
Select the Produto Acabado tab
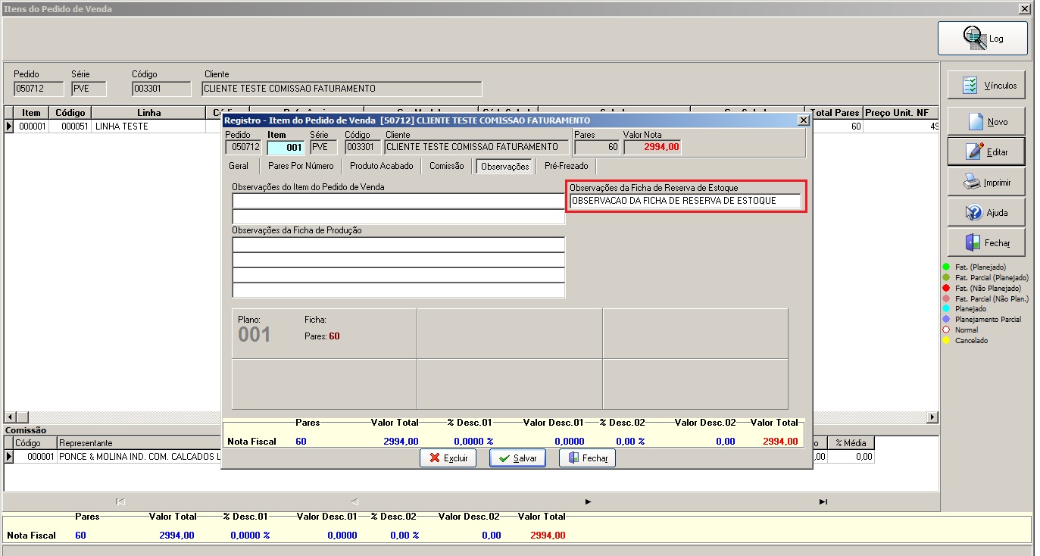click(382, 166)
